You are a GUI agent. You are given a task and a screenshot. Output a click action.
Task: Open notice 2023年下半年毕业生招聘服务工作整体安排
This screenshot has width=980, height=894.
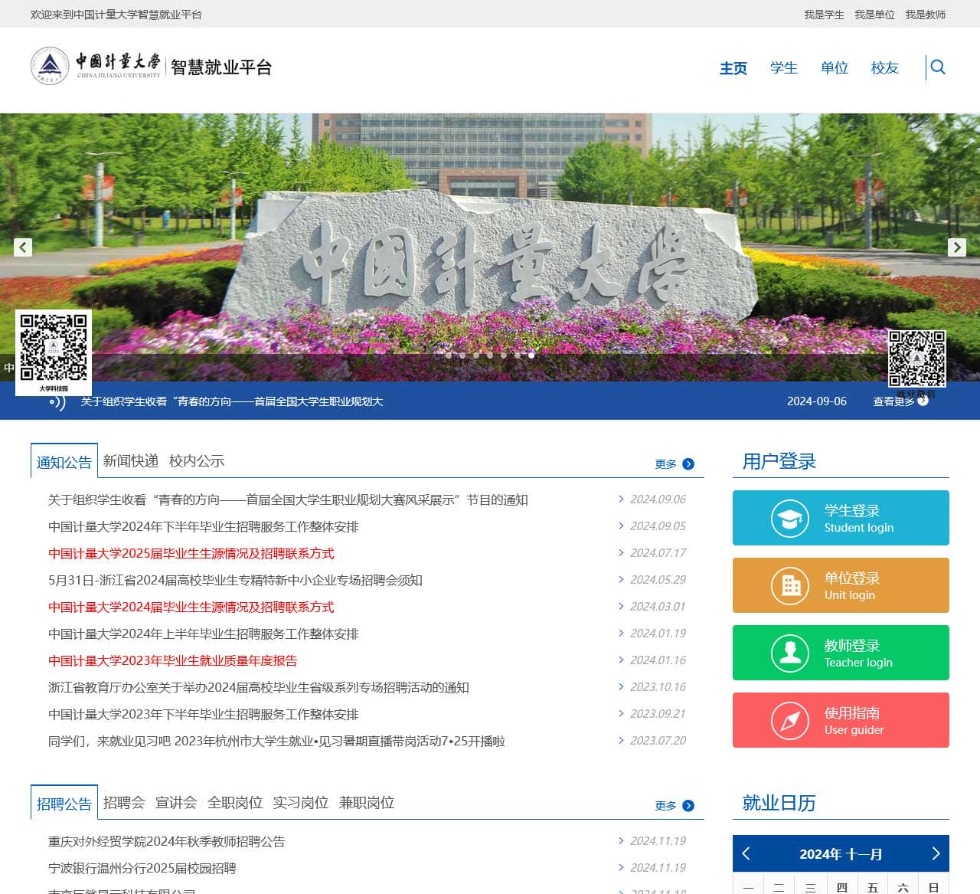point(204,714)
